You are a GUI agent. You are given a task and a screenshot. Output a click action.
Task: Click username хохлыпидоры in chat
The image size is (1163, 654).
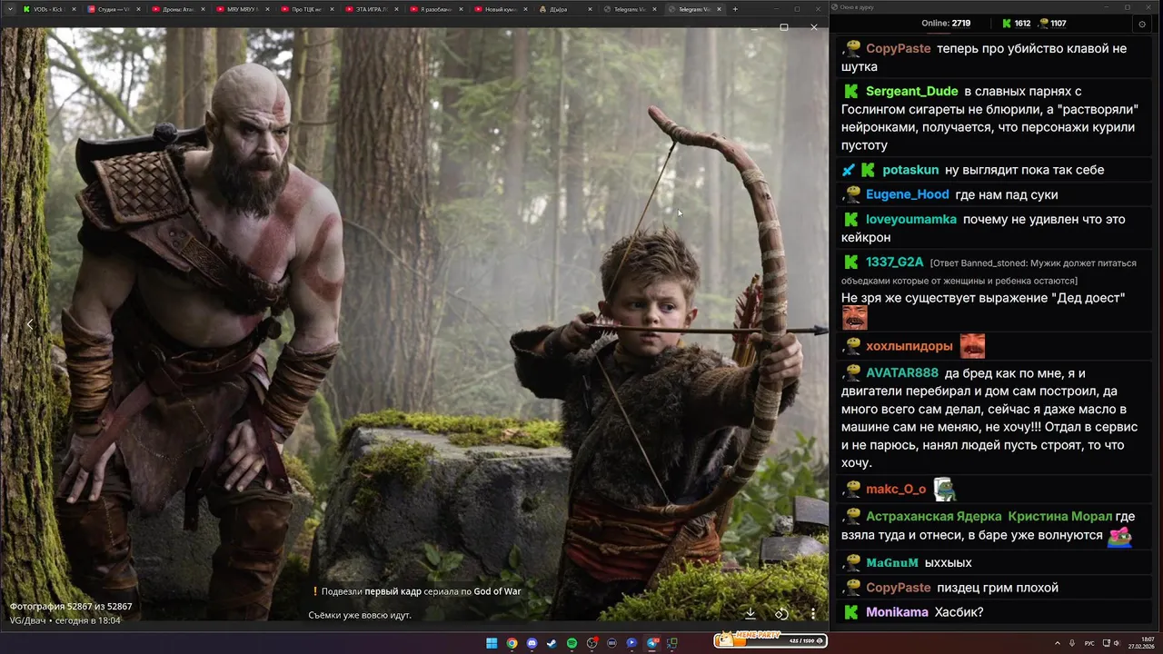pos(909,345)
